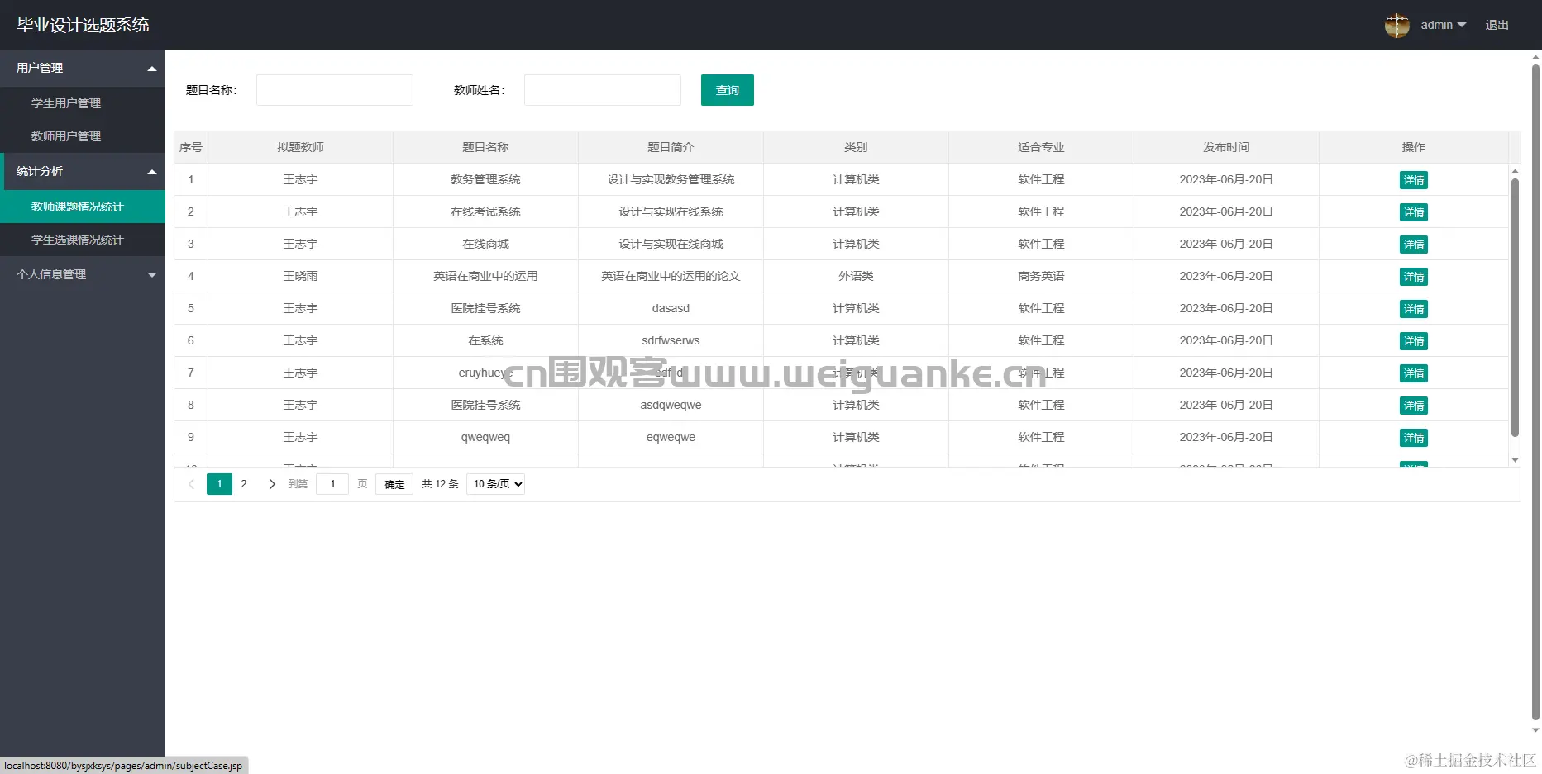Click sdrfwserws description cell
Image resolution: width=1542 pixels, height=774 pixels.
(671, 340)
